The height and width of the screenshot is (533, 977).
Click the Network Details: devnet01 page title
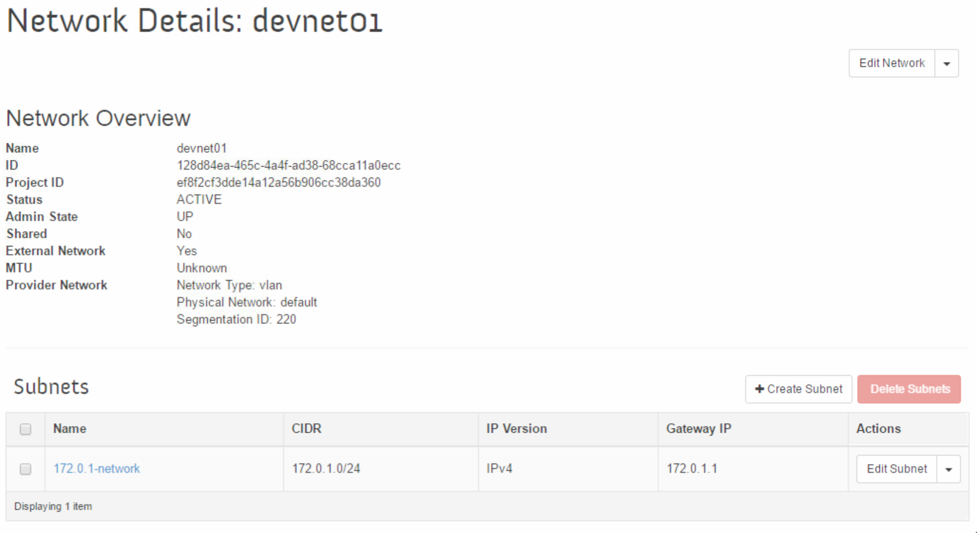[195, 21]
